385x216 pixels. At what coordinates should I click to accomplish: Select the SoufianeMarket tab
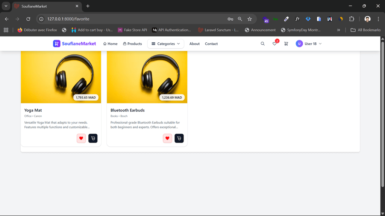click(46, 6)
